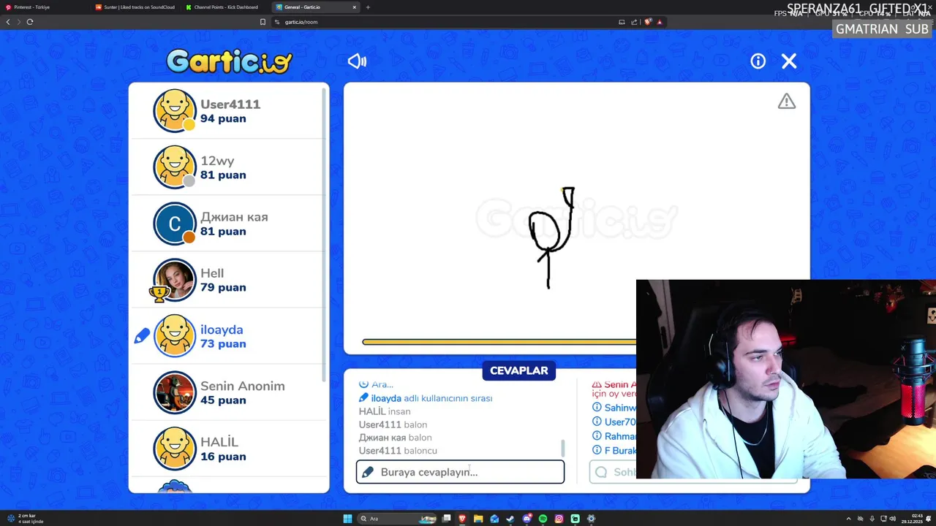Open Task View on the taskbar
The width and height of the screenshot is (936, 526).
click(x=446, y=519)
